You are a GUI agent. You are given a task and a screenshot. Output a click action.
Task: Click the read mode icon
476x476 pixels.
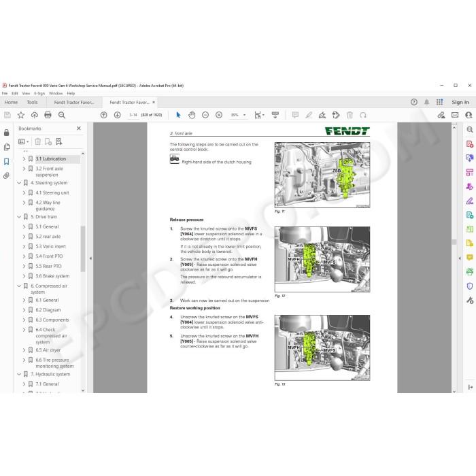click(x=275, y=115)
